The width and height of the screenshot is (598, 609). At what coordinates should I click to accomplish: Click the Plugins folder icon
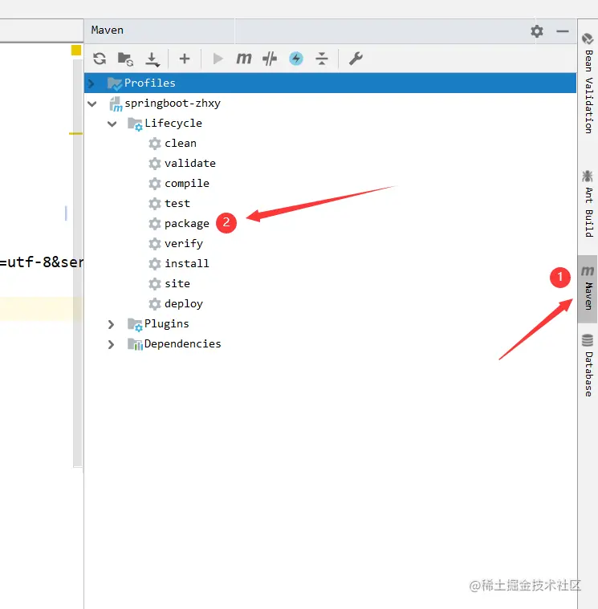[135, 324]
